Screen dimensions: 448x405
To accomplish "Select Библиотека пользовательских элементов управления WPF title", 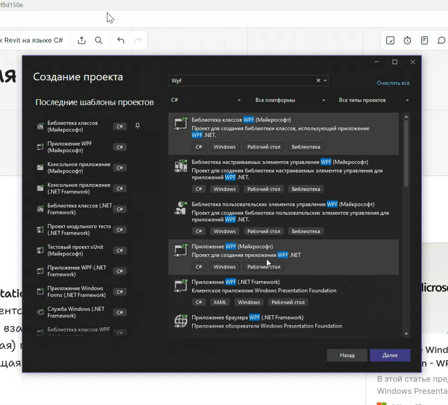I will [283, 204].
